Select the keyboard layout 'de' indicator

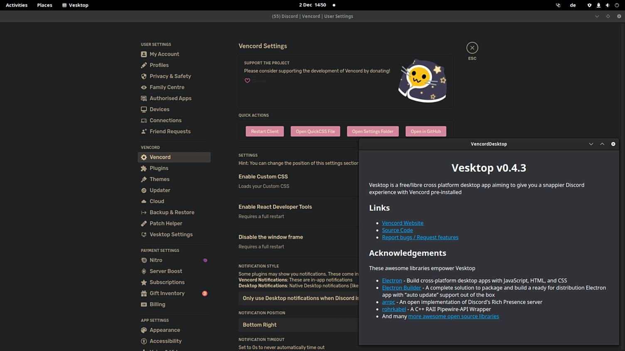click(573, 5)
